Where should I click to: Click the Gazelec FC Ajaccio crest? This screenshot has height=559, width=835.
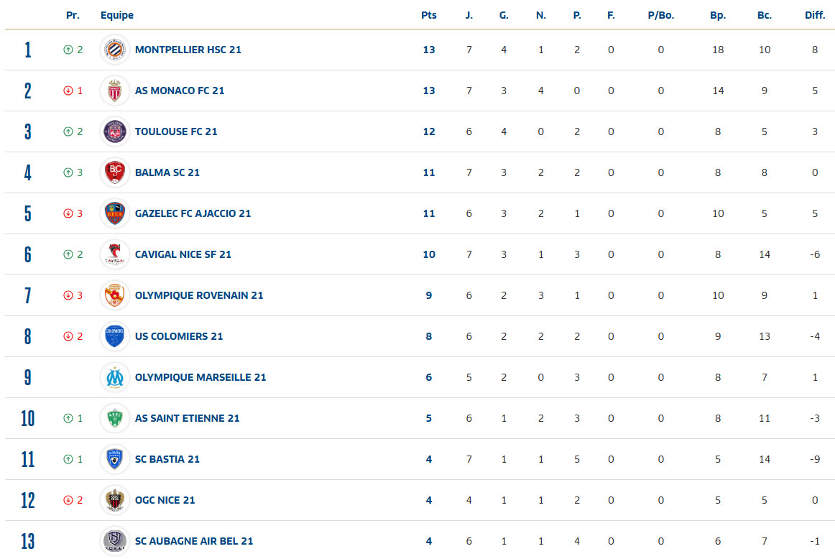[114, 213]
